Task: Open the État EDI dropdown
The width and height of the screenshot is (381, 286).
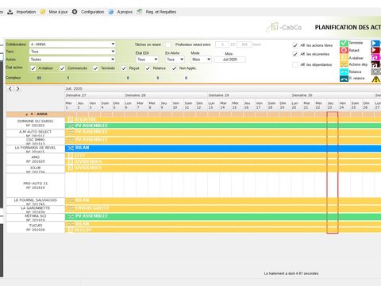Action: click(147, 60)
